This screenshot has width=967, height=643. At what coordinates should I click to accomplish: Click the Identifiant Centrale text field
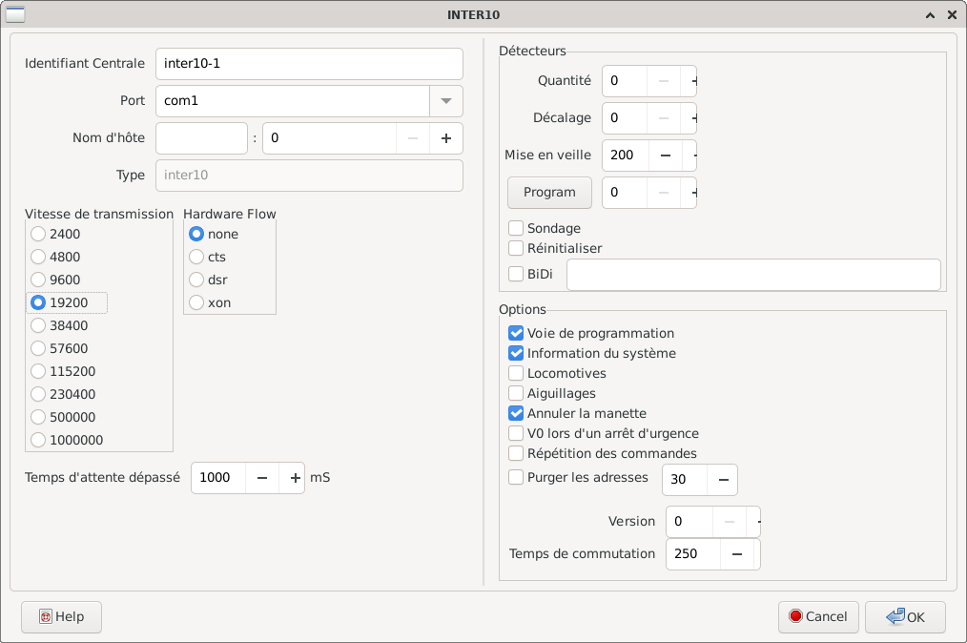click(x=308, y=64)
